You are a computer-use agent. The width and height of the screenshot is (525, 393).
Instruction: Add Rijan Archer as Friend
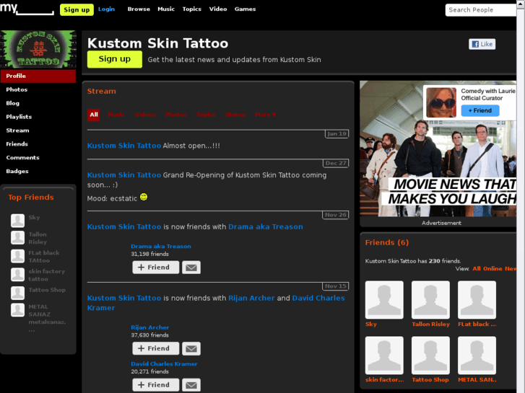[x=156, y=348]
